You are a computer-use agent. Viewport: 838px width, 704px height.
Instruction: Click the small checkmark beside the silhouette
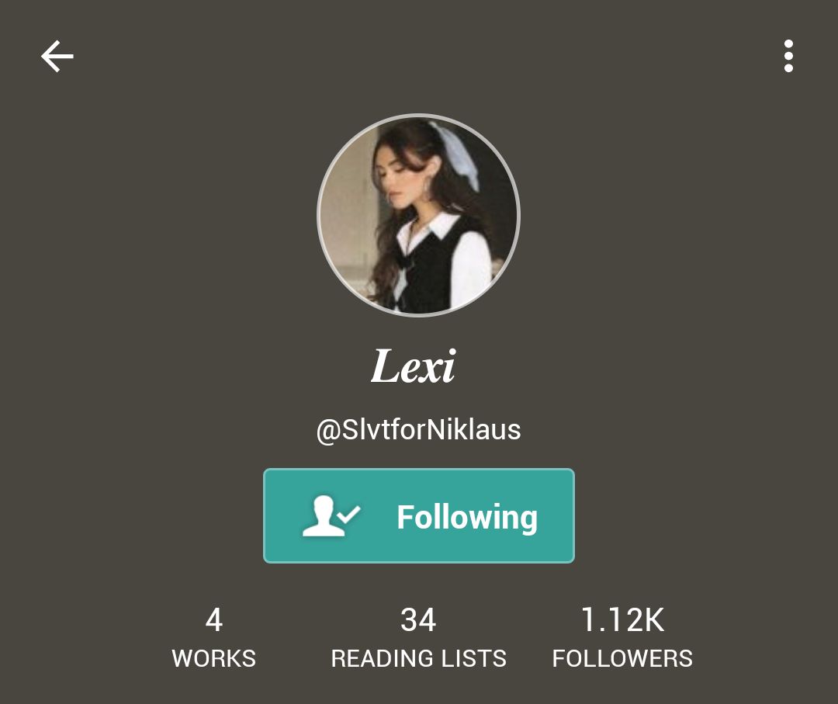(349, 515)
